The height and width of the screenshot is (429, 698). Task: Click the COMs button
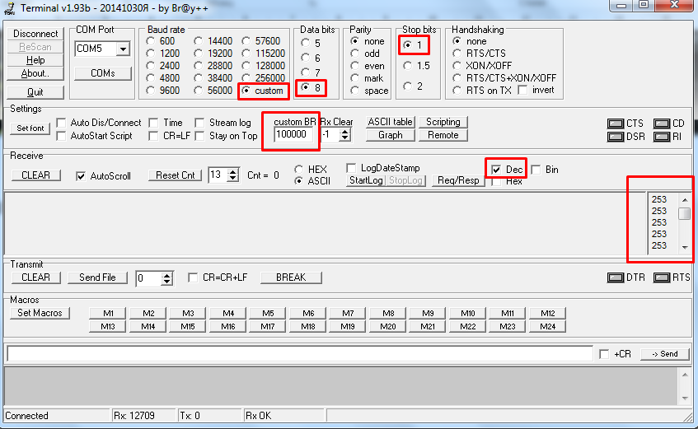coord(103,73)
